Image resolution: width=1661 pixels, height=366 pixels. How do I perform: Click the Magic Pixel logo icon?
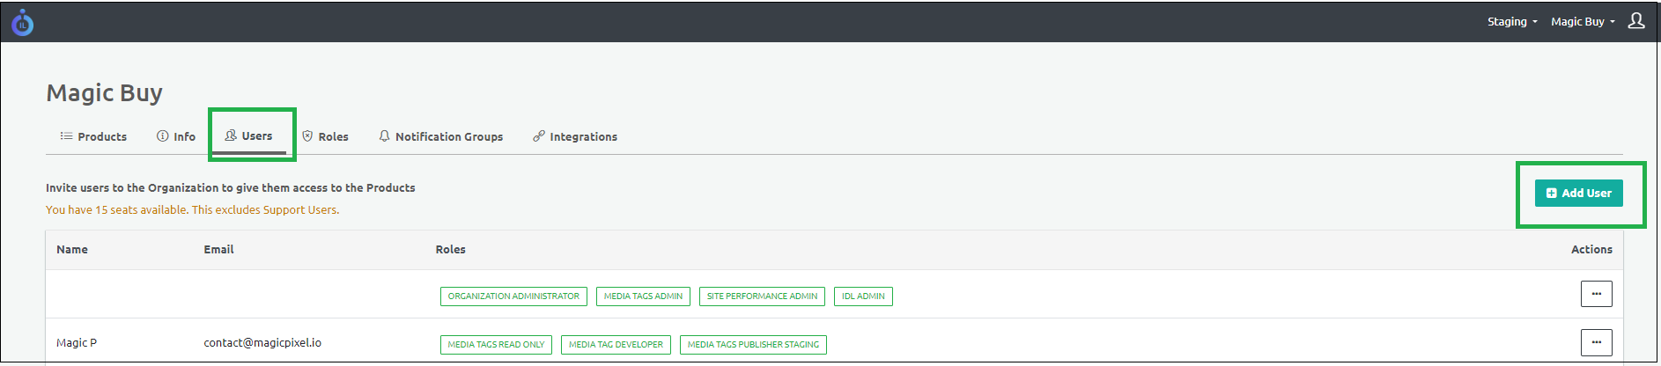click(x=23, y=23)
